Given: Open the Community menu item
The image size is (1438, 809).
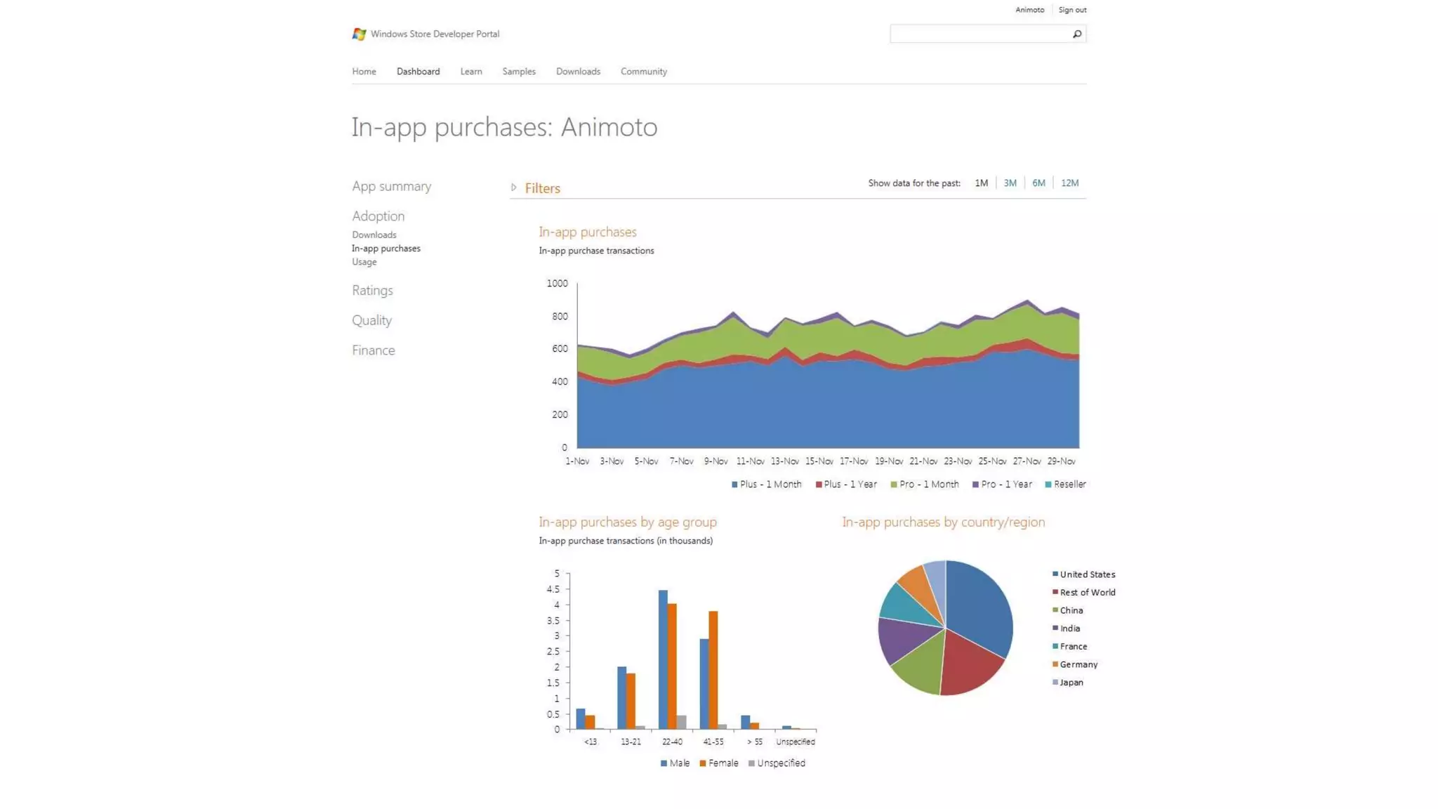Looking at the screenshot, I should [643, 72].
